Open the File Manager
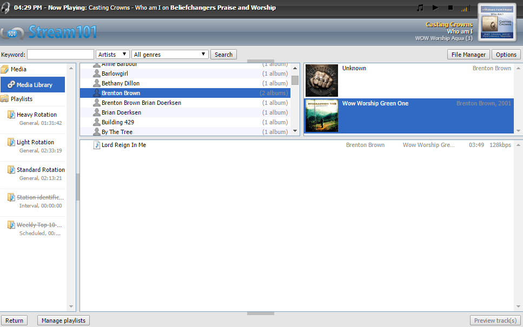The height and width of the screenshot is (327, 523). tap(469, 55)
